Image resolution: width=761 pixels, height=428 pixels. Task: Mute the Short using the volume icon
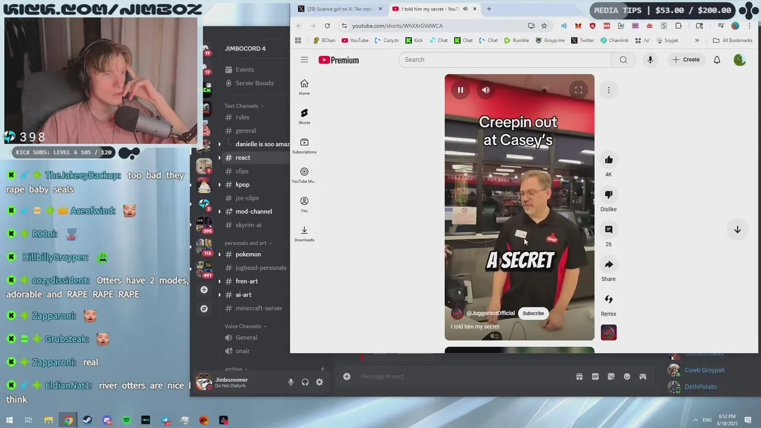(486, 90)
